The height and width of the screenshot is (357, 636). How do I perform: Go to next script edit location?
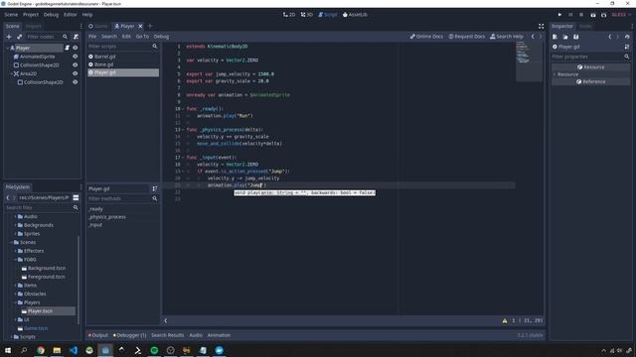pyautogui.click(x=541, y=37)
